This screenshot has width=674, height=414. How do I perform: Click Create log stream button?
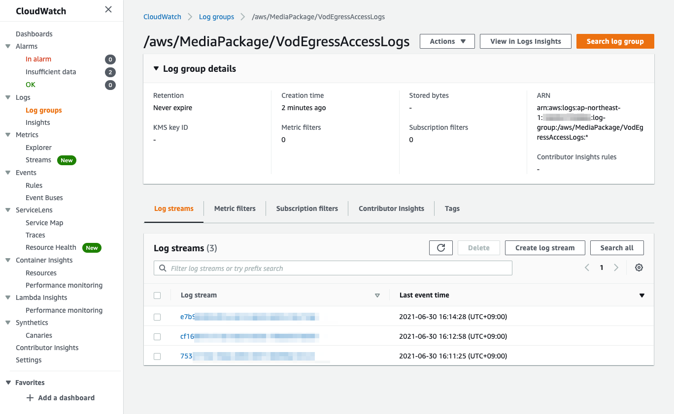coord(545,248)
